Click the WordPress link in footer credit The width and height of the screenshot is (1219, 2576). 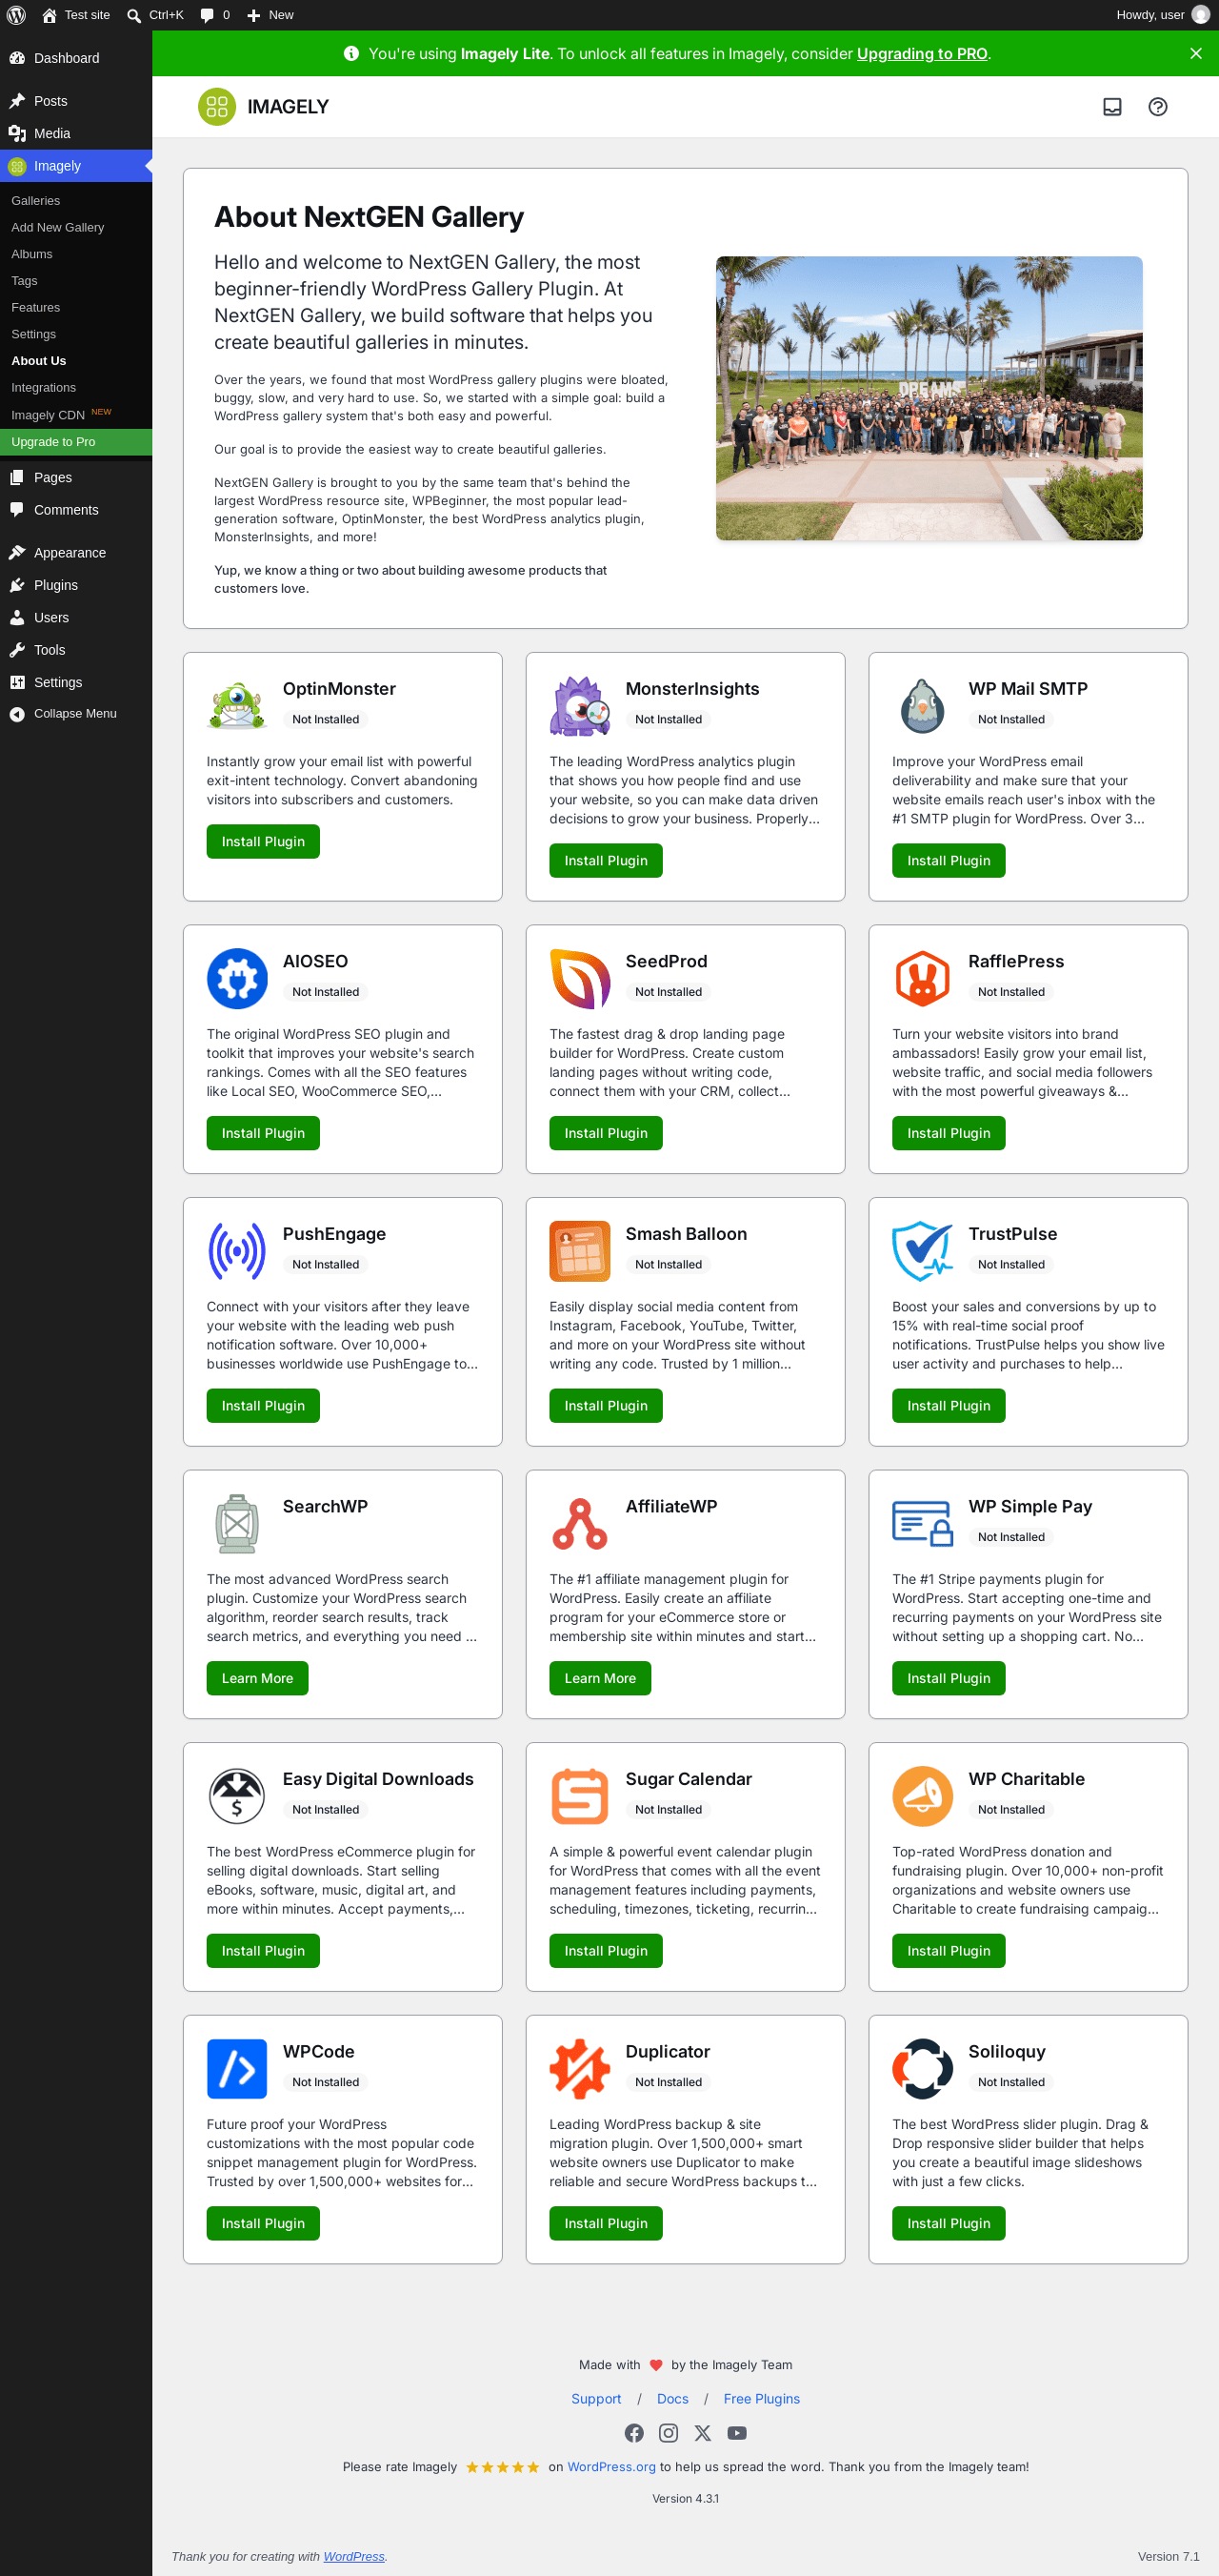[353, 2556]
